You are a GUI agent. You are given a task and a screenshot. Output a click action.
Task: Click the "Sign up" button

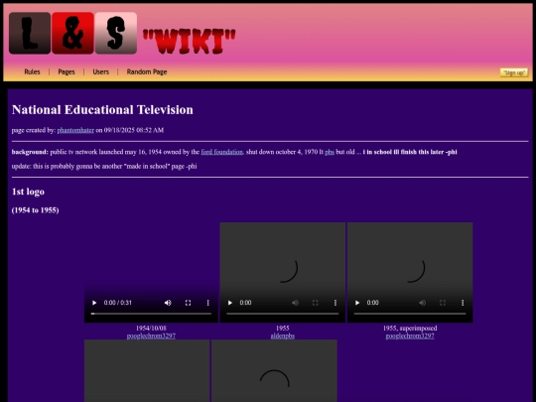click(514, 72)
